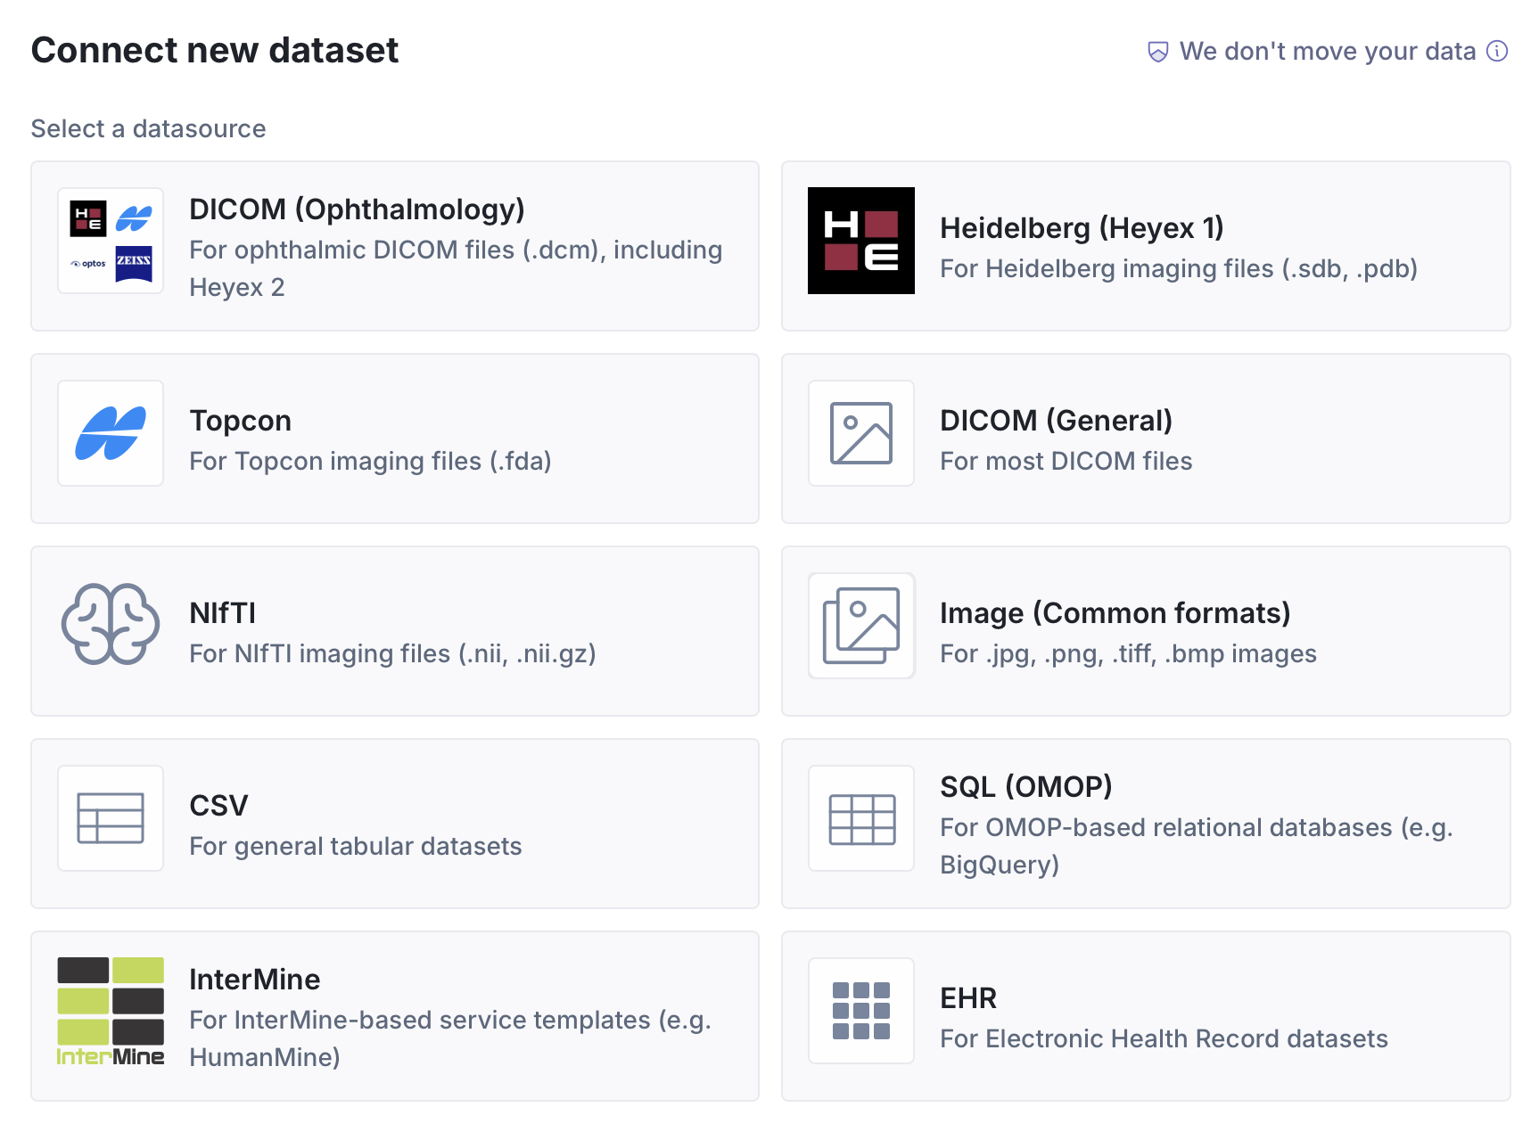The width and height of the screenshot is (1539, 1132).
Task: Select the InterMine logo icon
Action: (x=111, y=1010)
